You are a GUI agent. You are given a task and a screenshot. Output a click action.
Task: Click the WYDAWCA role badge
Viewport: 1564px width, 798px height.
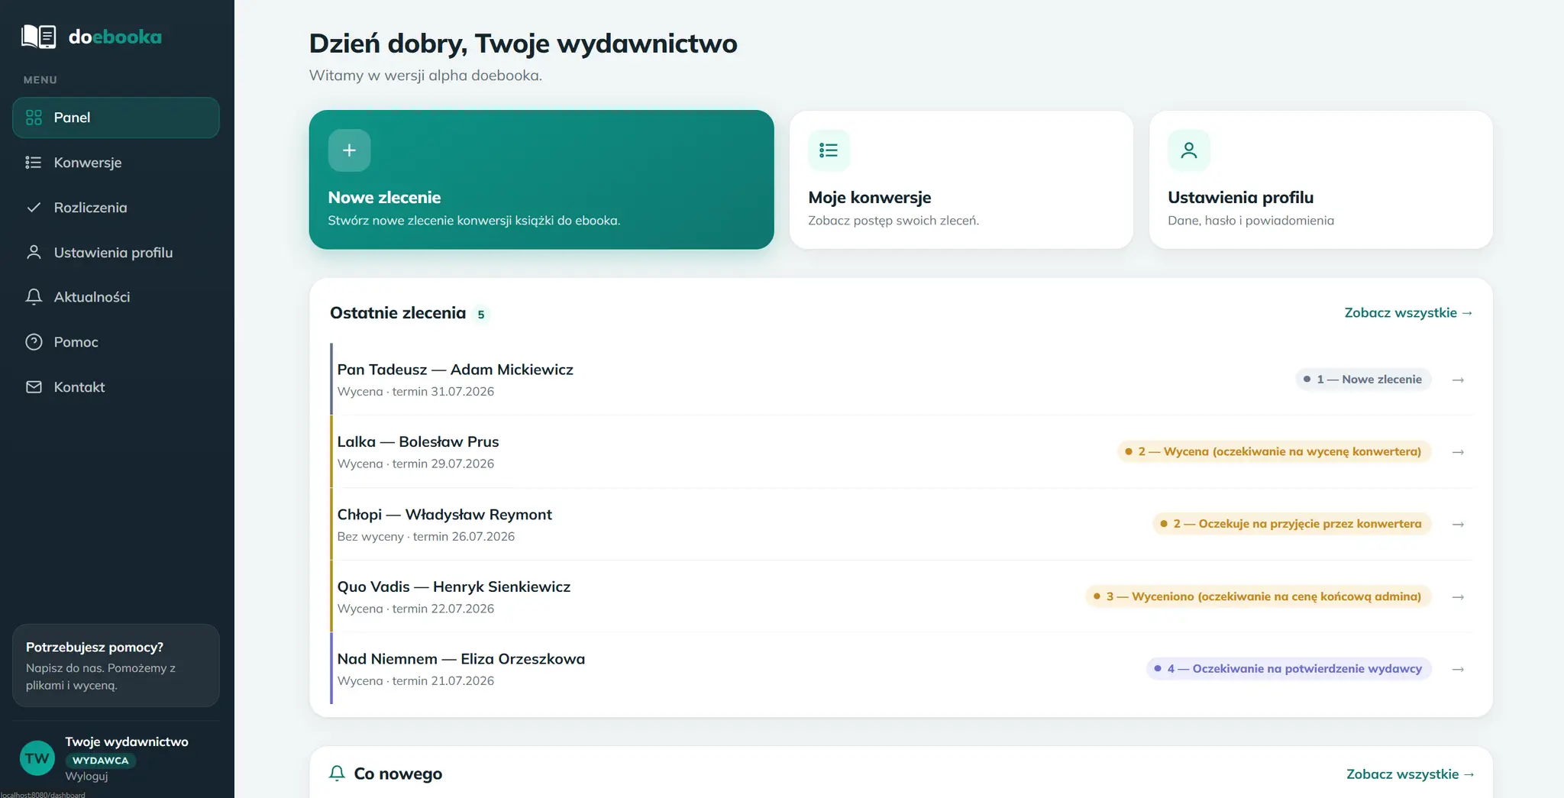101,761
